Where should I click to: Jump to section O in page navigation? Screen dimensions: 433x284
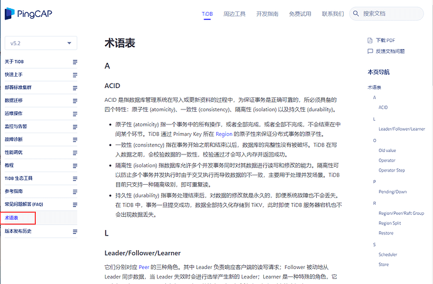[x=375, y=141]
